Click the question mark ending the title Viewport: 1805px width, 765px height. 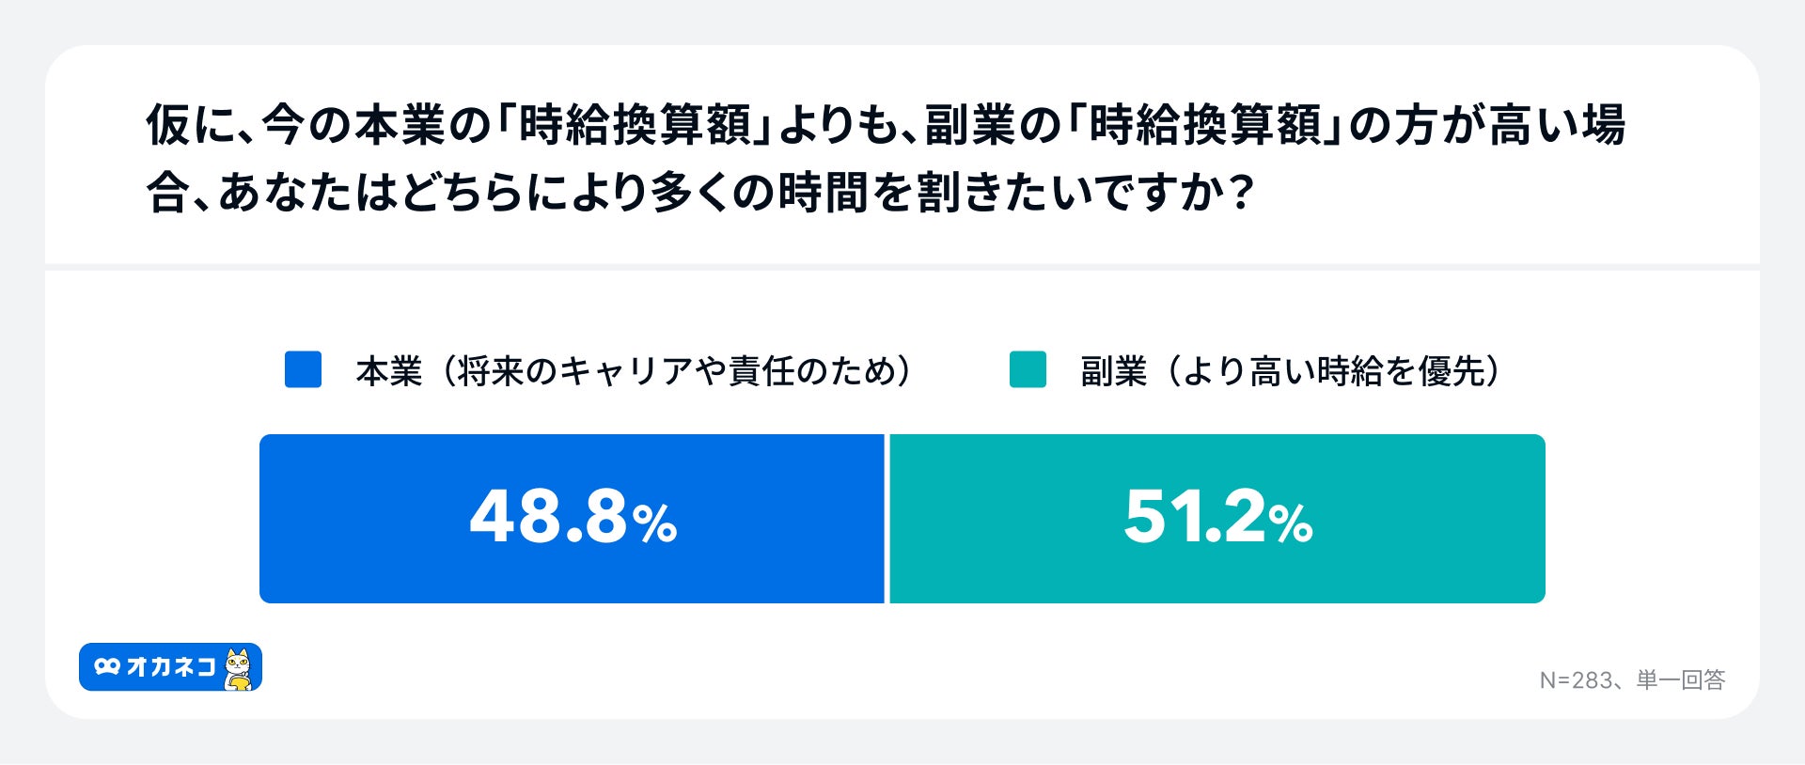[x=1241, y=193]
